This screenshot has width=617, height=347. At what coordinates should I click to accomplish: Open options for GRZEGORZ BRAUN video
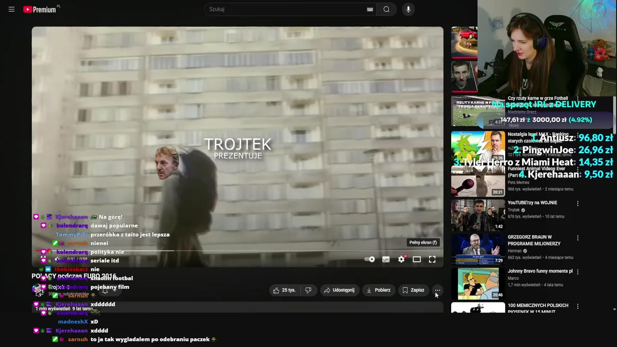click(577, 238)
